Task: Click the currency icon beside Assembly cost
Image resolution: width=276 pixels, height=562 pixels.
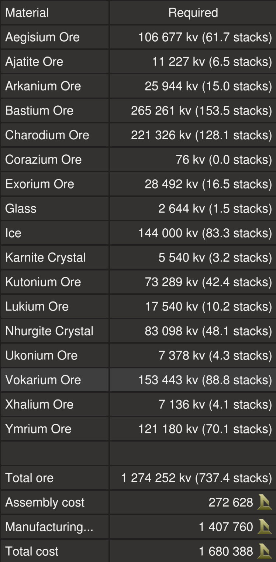Action: click(265, 503)
